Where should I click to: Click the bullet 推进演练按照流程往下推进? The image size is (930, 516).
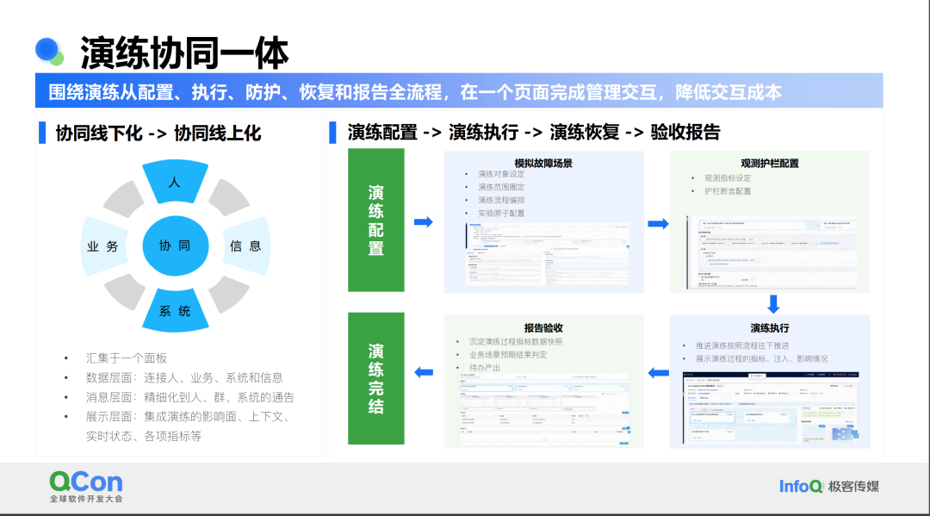(742, 345)
